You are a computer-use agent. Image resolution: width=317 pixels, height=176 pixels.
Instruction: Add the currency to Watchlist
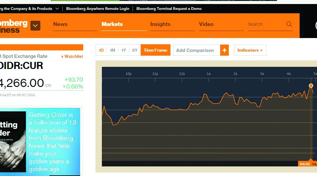pos(72,56)
